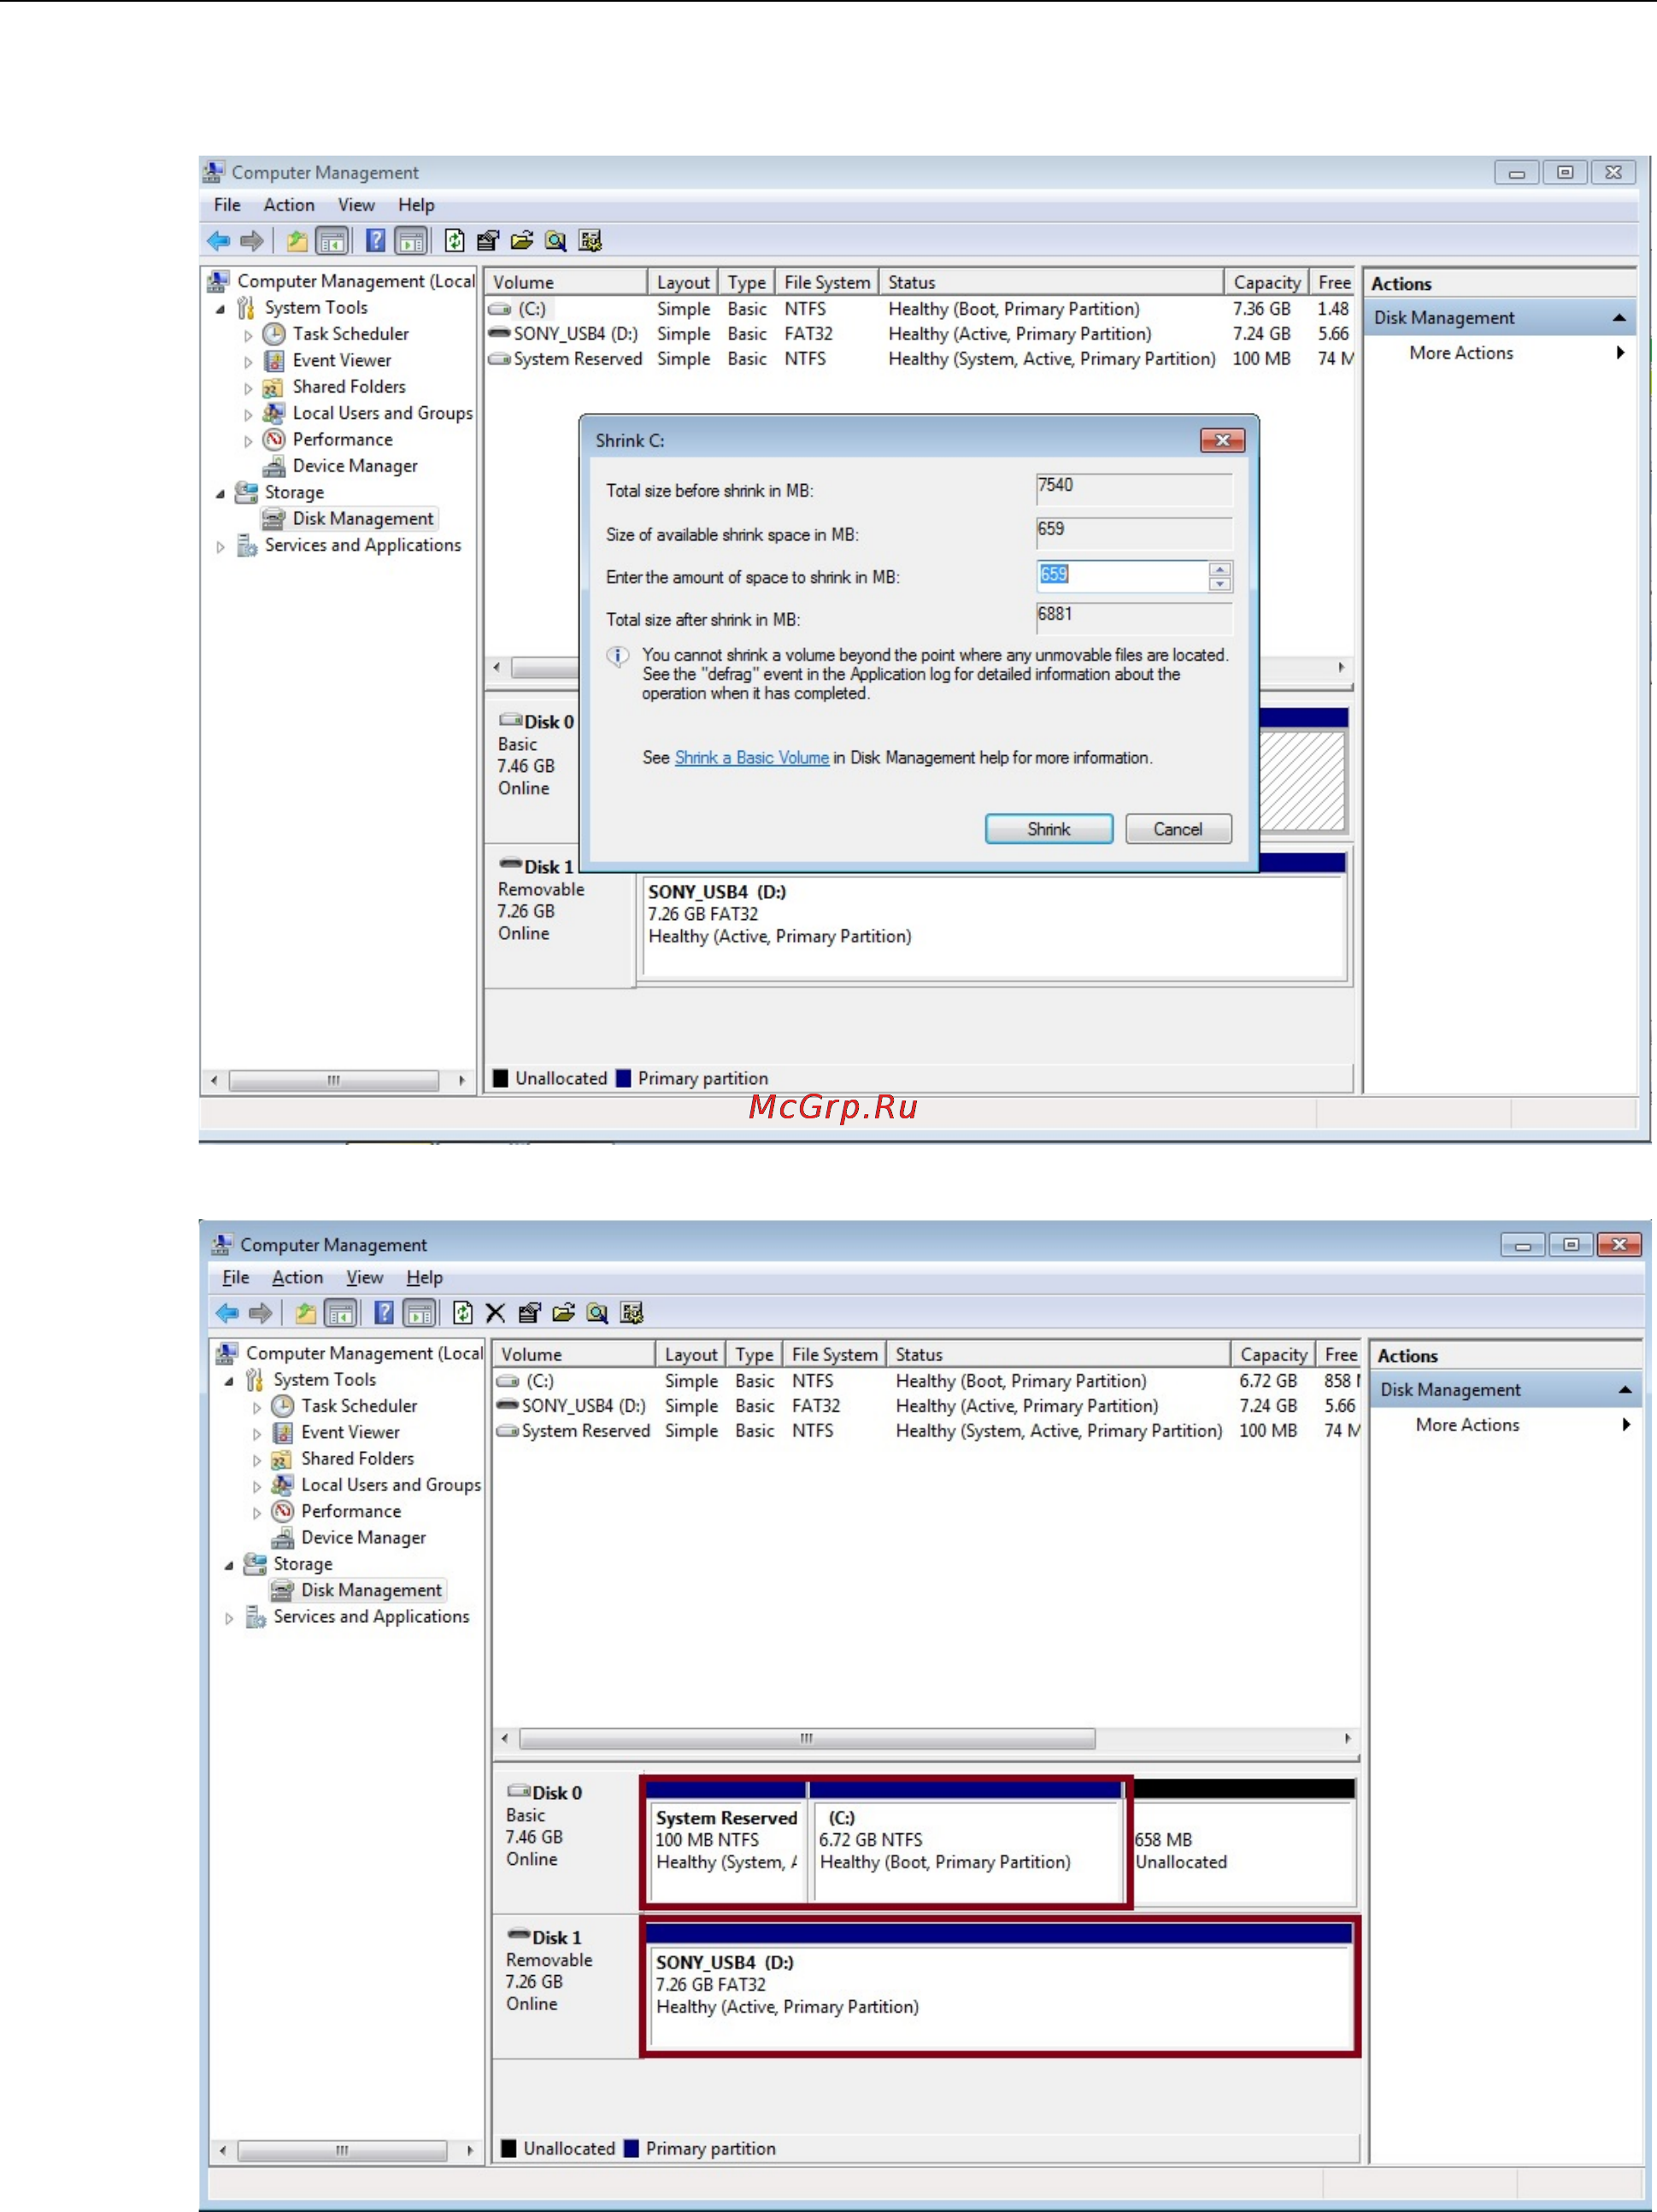Click the Refresh icon in the lower window toolbar
Viewport: 1657px width, 2212px height.
pyautogui.click(x=462, y=1313)
